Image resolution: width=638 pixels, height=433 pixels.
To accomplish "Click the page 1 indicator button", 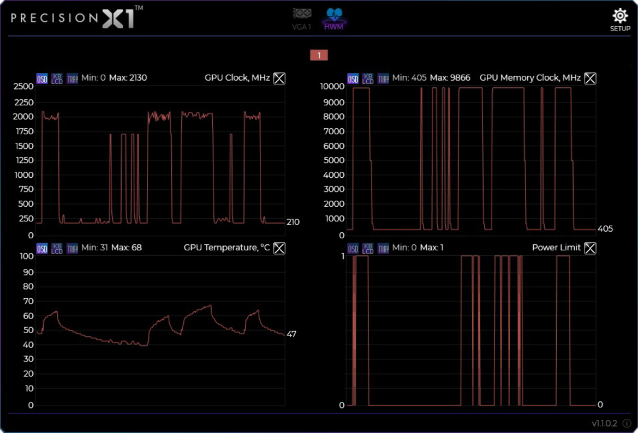I will tap(319, 55).
